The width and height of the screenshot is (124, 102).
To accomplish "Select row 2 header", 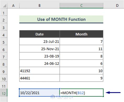I will (4, 20).
